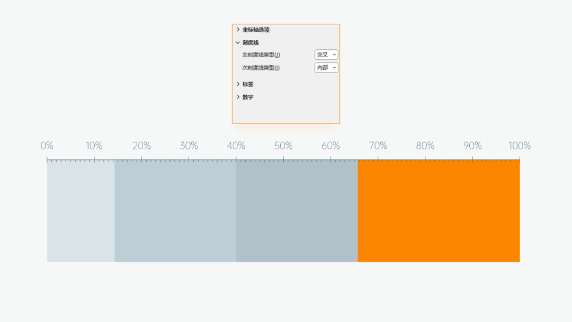The width and height of the screenshot is (572, 322).
Task: Select the lightest gray bar segment
Action: pyautogui.click(x=81, y=211)
